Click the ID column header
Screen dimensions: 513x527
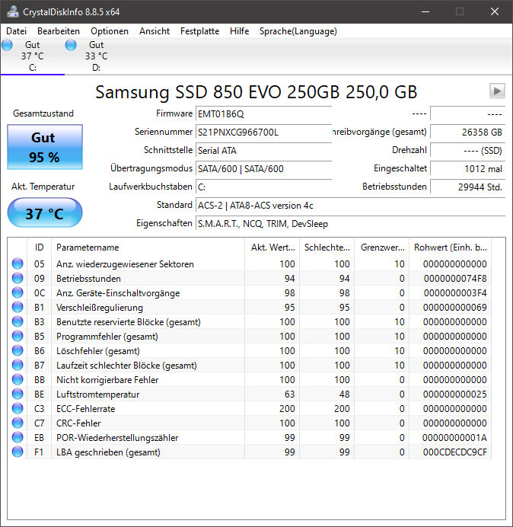[39, 248]
